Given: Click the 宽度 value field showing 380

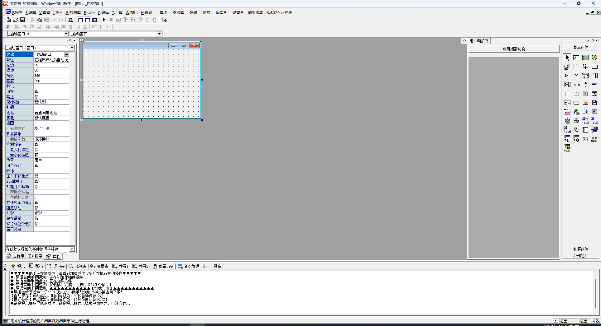Looking at the screenshot, I should (x=51, y=76).
